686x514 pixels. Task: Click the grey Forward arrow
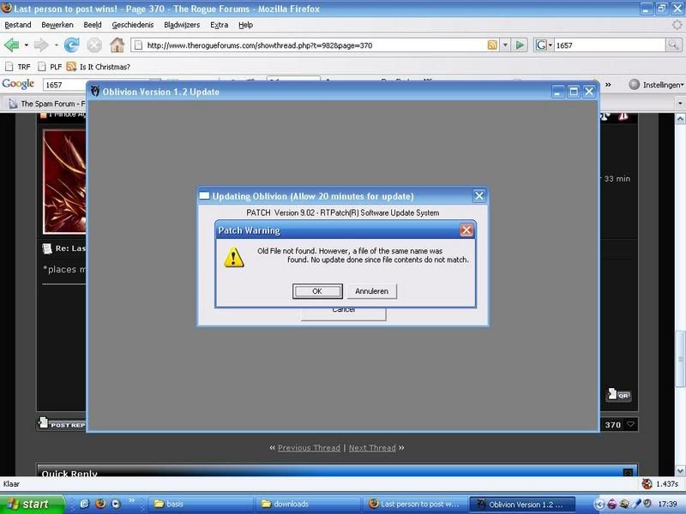click(x=41, y=45)
